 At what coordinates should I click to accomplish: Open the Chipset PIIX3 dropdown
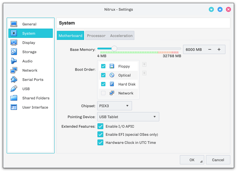tap(114, 106)
